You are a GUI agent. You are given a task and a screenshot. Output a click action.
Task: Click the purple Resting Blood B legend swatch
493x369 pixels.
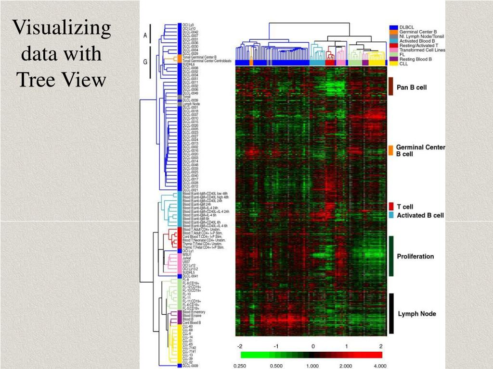[x=394, y=59]
